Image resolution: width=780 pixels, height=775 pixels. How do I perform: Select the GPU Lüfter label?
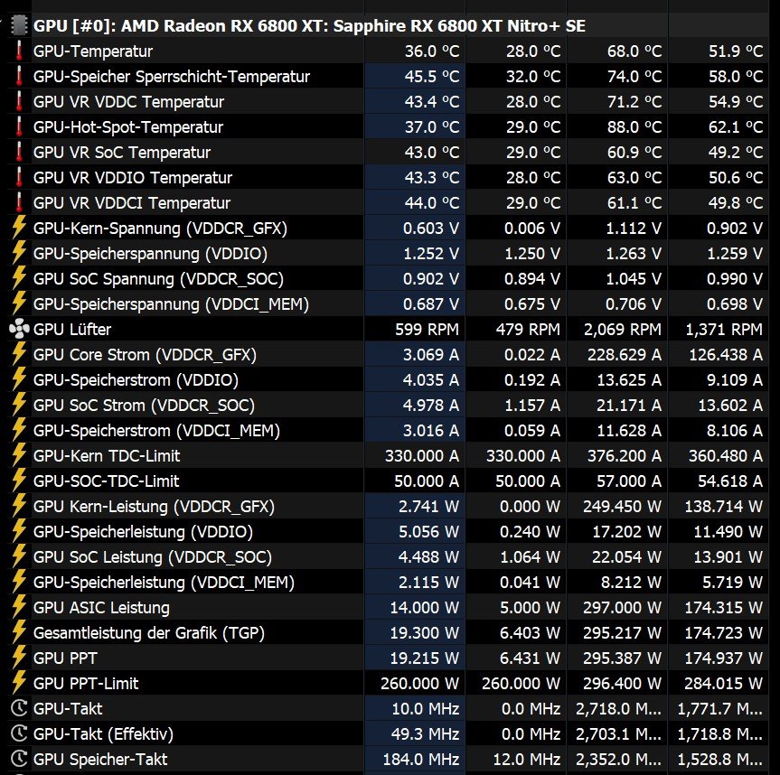(72, 329)
